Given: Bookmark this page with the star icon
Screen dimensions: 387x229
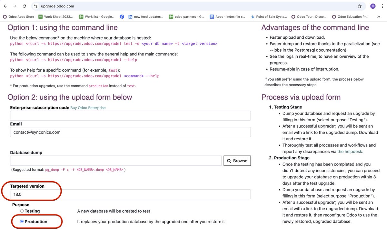Looking at the screenshot, I should click(x=360, y=6).
